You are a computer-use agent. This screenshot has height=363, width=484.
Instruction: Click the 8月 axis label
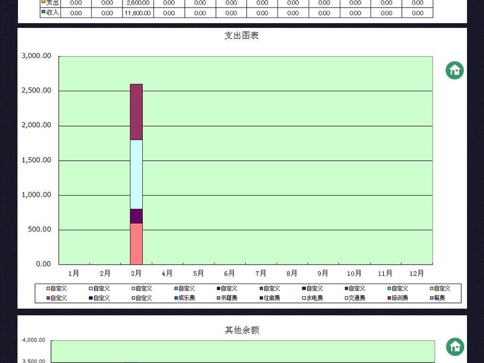pos(292,273)
